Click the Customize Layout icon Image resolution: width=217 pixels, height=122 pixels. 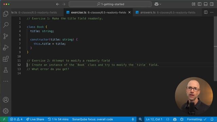194,4
